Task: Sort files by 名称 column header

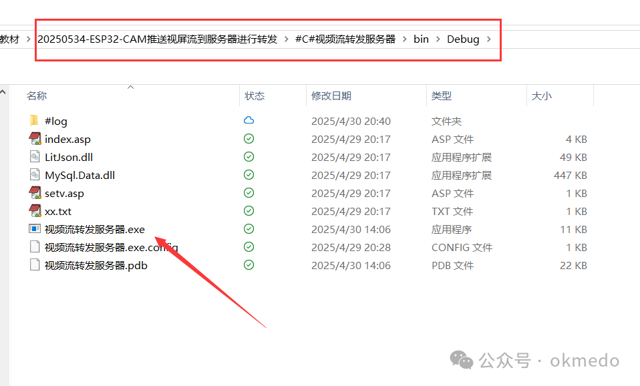Action: (37, 96)
